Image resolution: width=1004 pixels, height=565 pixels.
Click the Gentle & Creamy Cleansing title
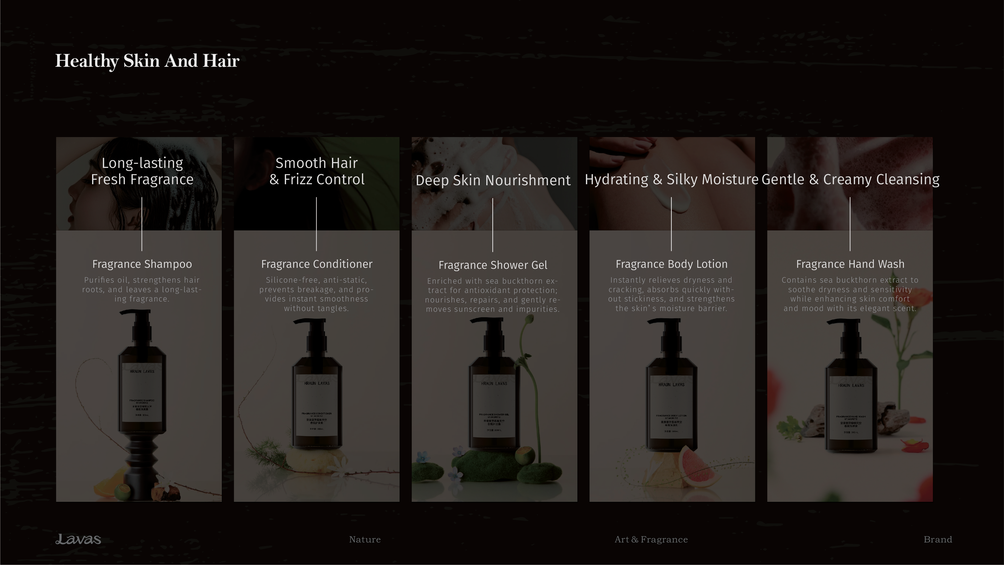tap(850, 179)
